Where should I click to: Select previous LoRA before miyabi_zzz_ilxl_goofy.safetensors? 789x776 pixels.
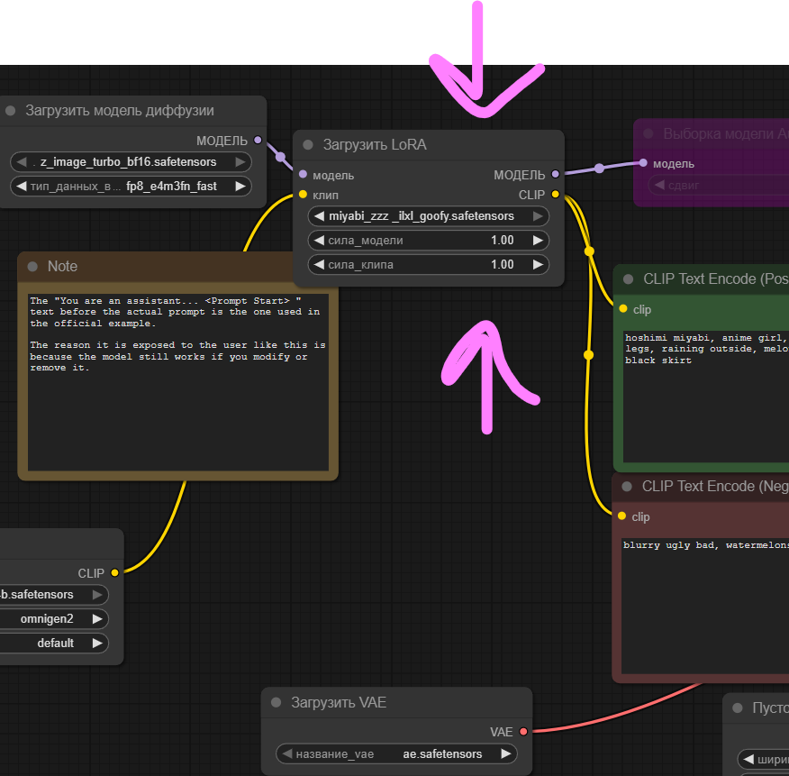click(319, 216)
